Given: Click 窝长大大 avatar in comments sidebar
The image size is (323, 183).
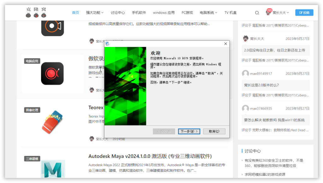Looking at the screenshot, I should (245, 38).
